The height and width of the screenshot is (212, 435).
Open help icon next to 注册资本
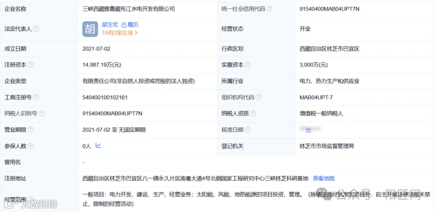click(31, 65)
